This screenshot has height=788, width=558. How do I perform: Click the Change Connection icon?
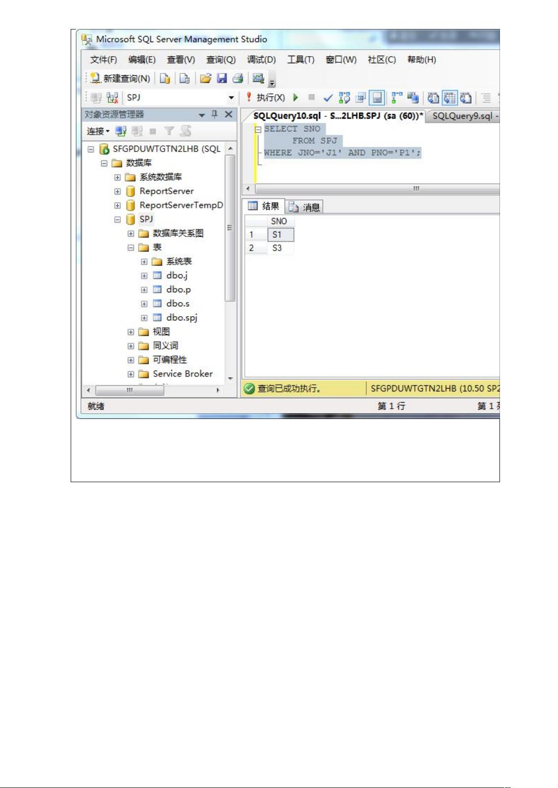[x=112, y=98]
